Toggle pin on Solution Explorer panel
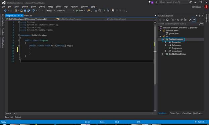The image size is (209, 125). pos(199,16)
